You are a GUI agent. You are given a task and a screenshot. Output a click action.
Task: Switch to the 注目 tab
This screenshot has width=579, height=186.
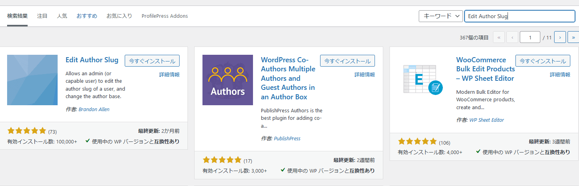[x=42, y=16]
